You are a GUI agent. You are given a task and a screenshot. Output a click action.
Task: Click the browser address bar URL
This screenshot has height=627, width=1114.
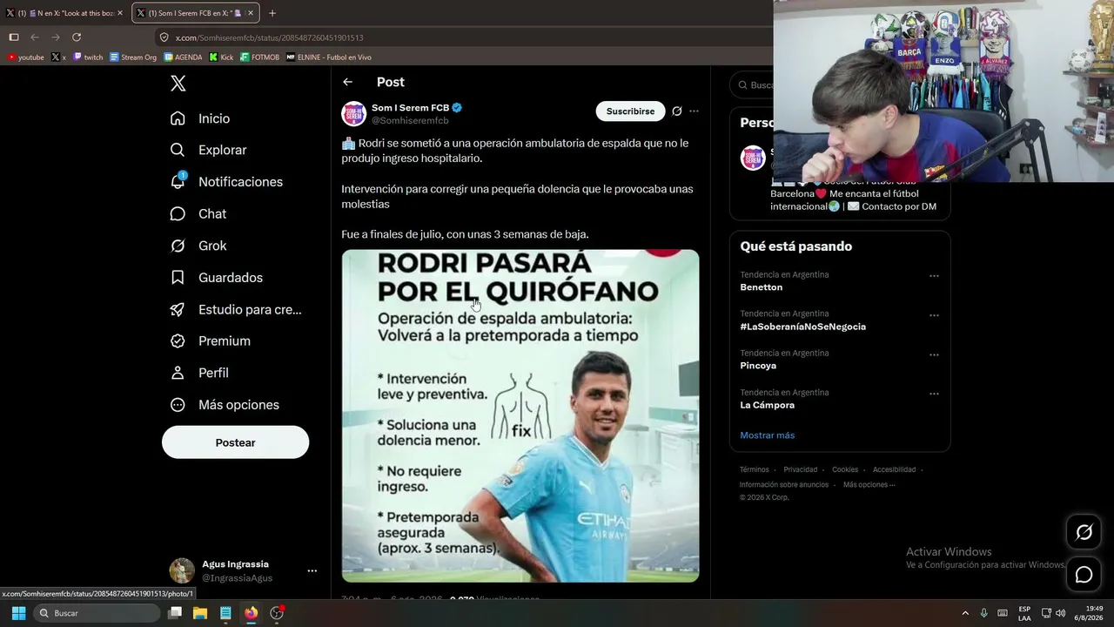coord(270,37)
